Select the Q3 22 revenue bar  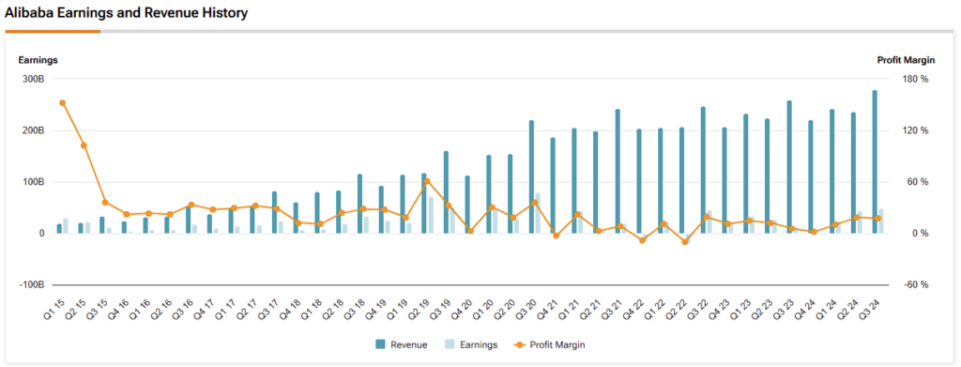(704, 170)
